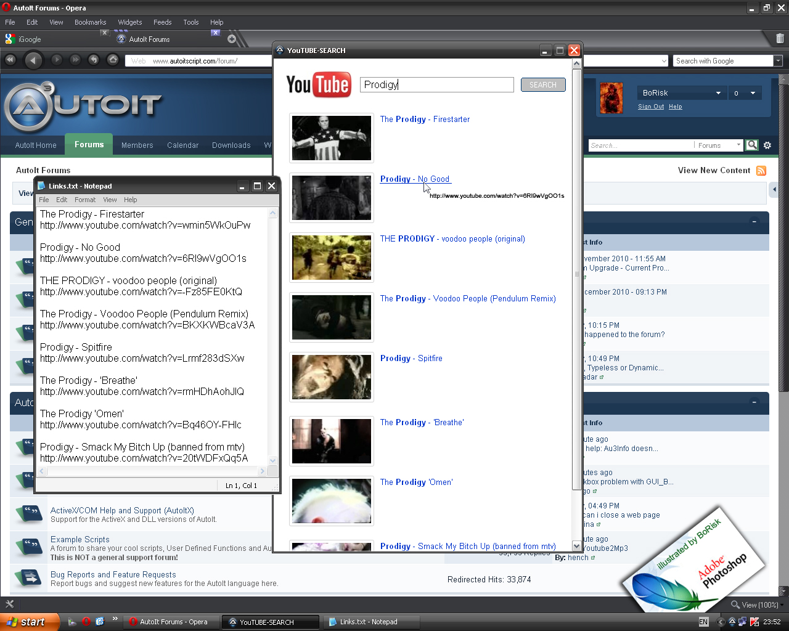
Task: Click the Opera panels wrench icon
Action: pos(9,604)
